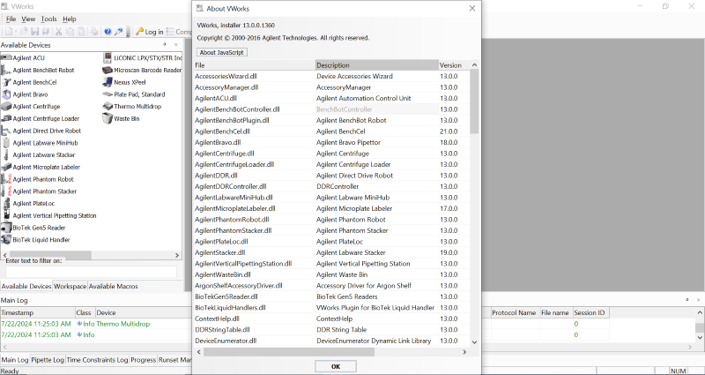Click the OK button in About dialog

pyautogui.click(x=336, y=366)
